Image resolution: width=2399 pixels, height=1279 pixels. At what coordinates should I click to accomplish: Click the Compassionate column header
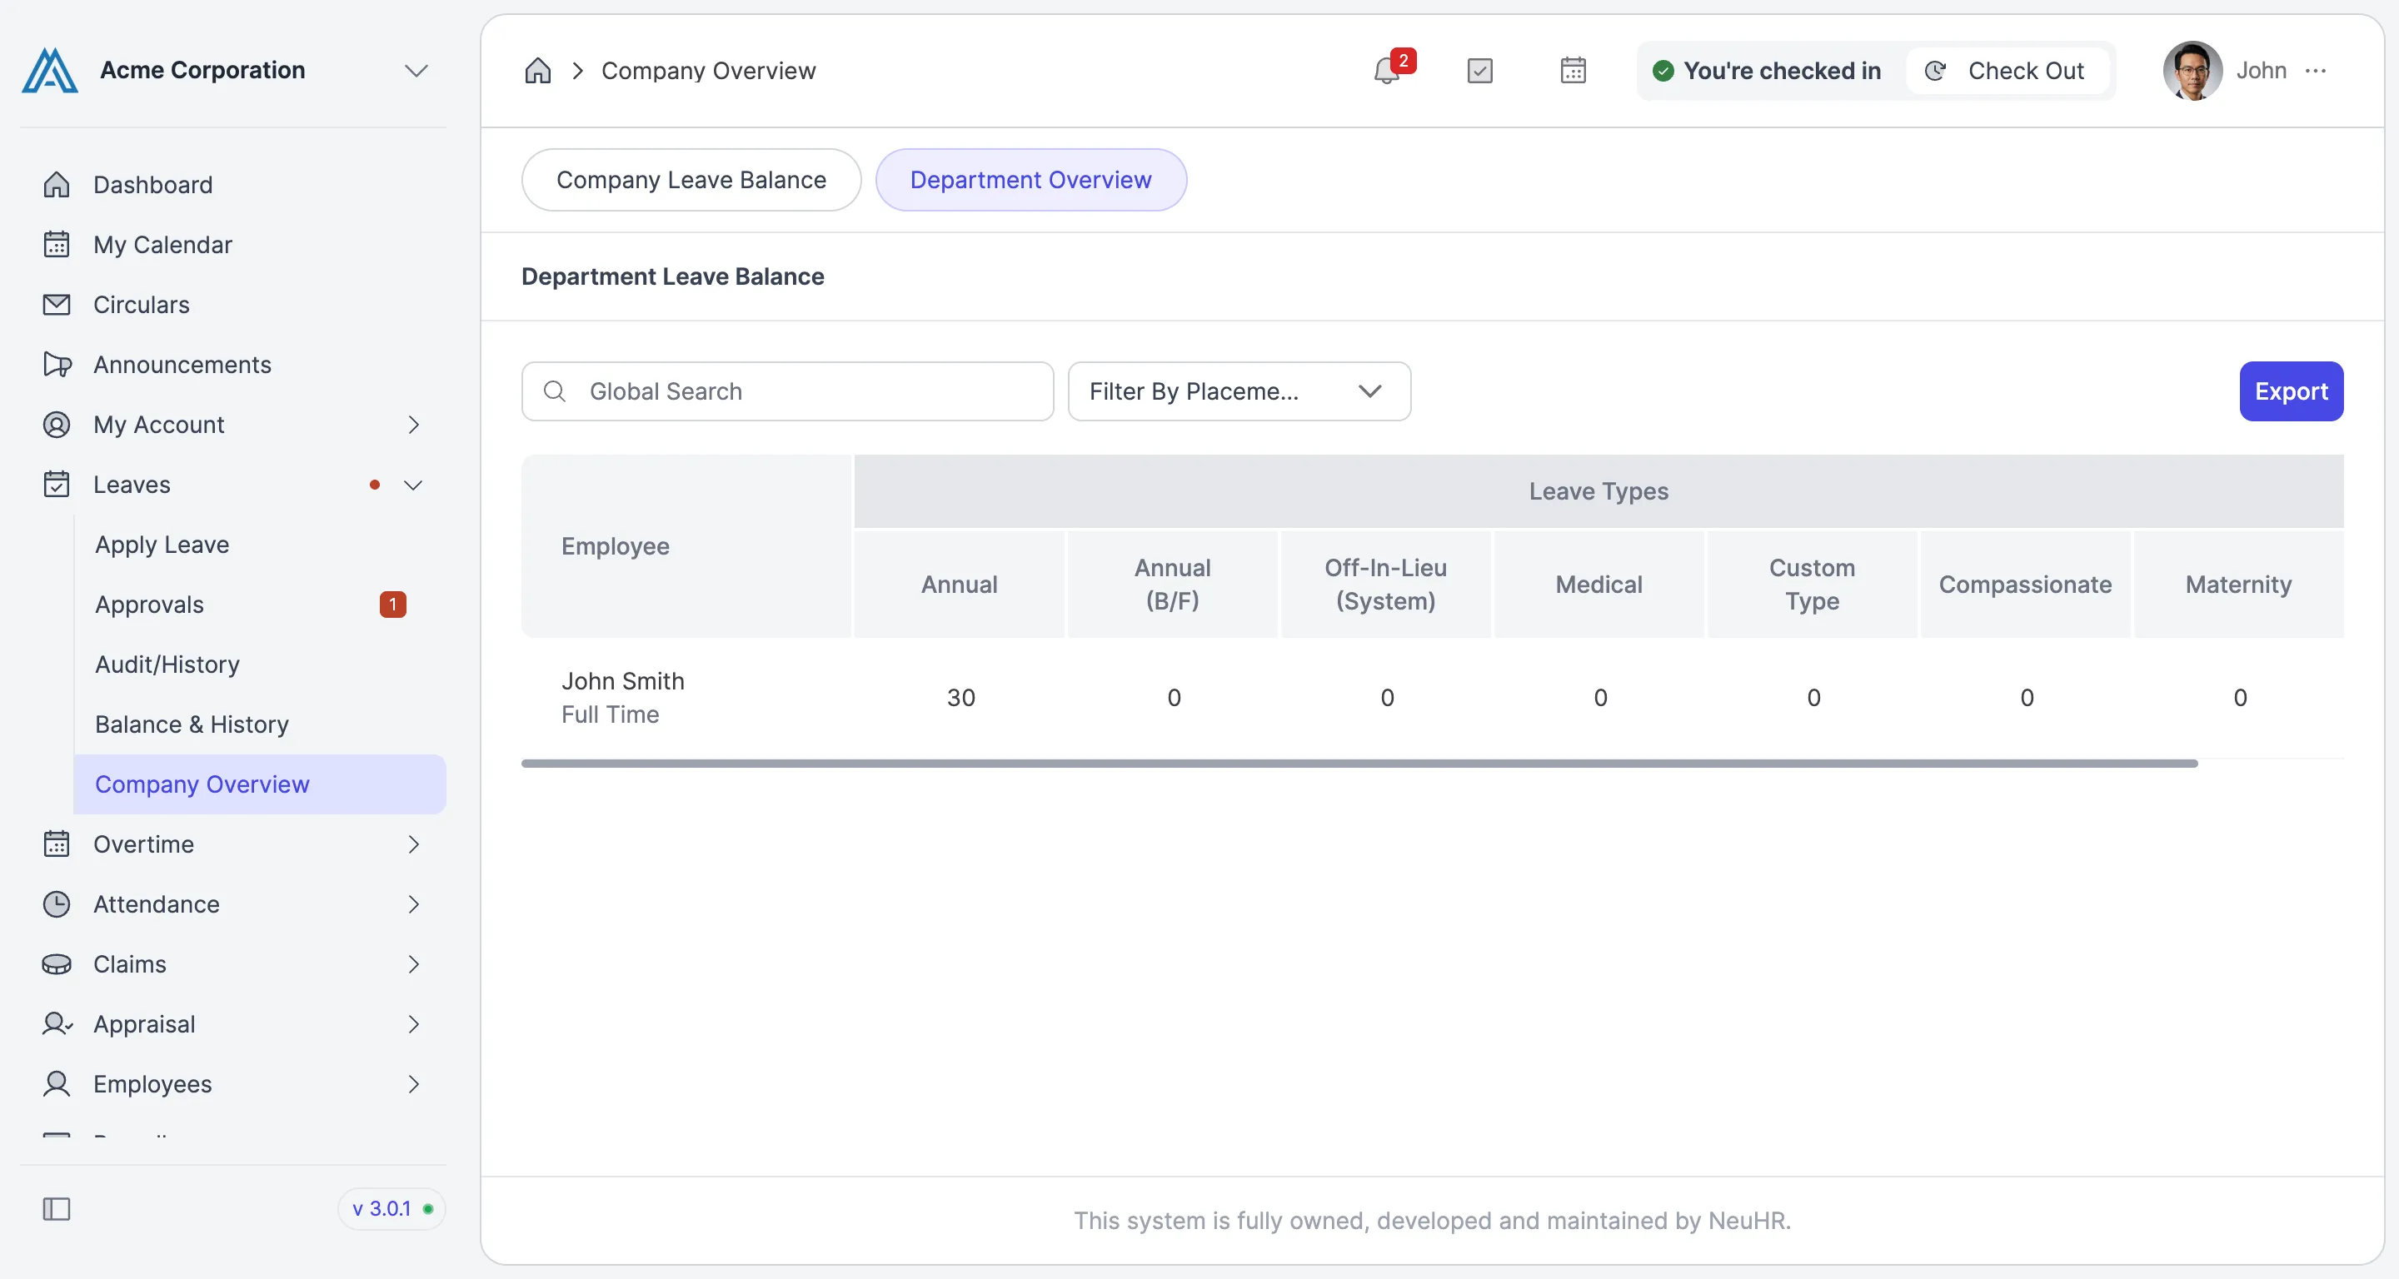click(2026, 584)
